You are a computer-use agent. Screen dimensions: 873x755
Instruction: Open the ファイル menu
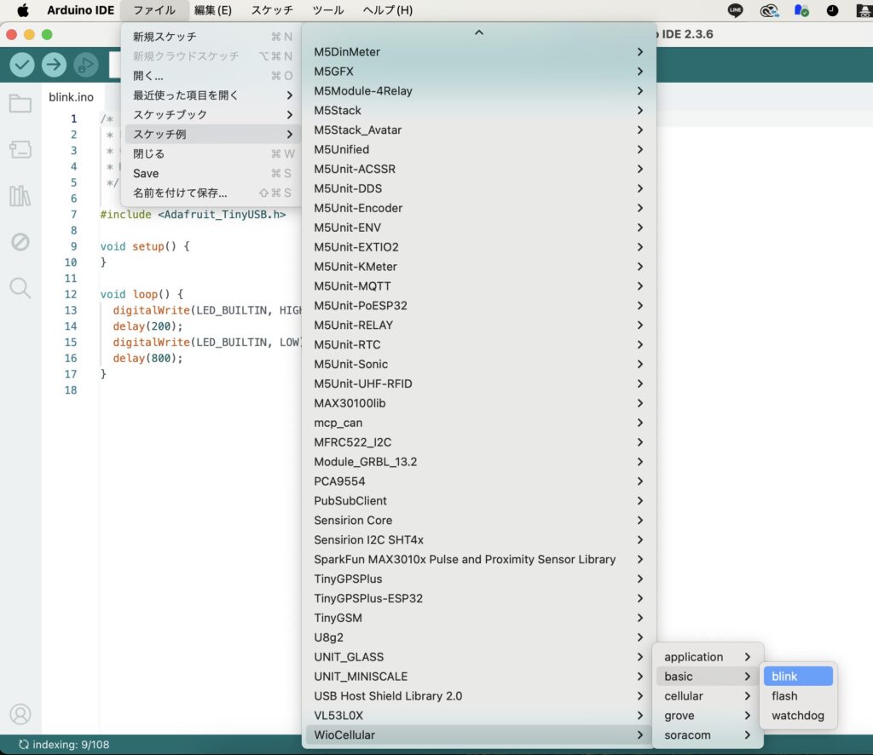tap(154, 10)
